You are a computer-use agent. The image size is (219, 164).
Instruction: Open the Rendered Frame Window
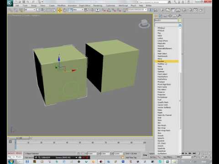click(195, 10)
